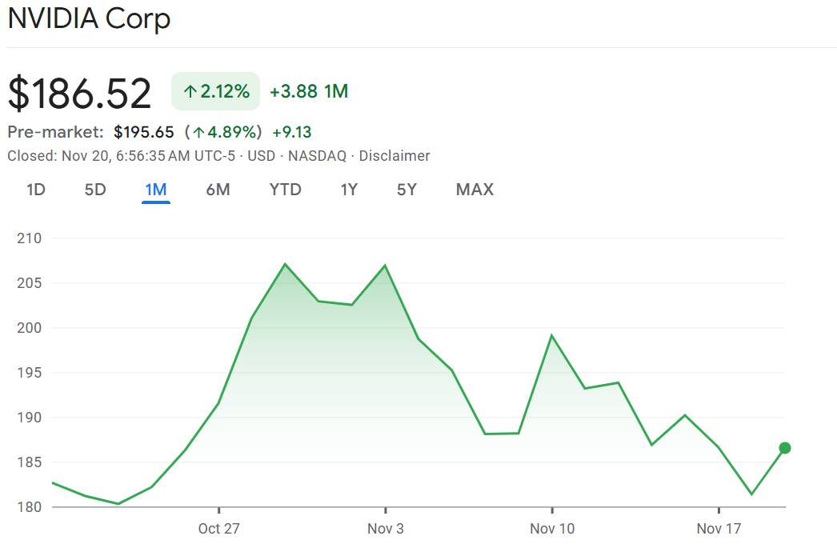
Task: Select the 6M time range
Action: pos(218,190)
